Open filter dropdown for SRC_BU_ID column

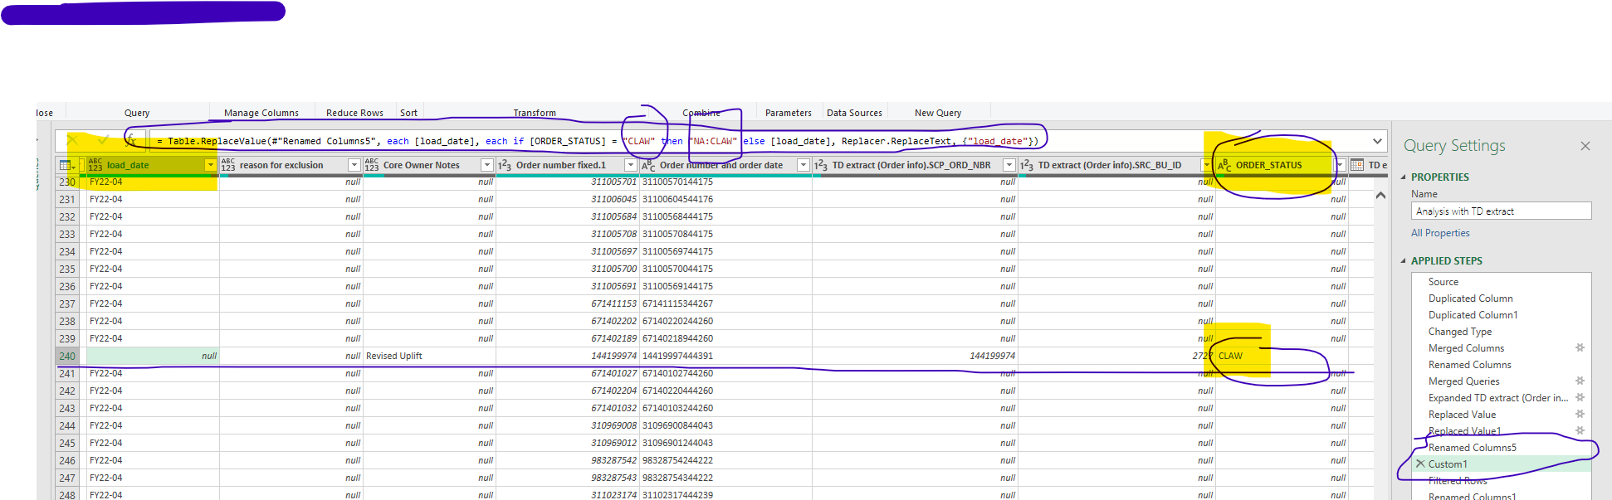click(x=1207, y=165)
